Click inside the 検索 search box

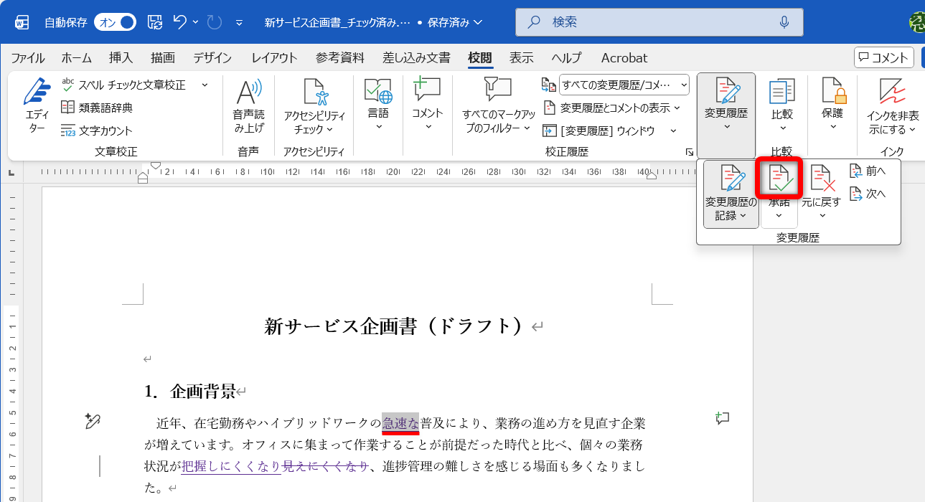point(658,22)
